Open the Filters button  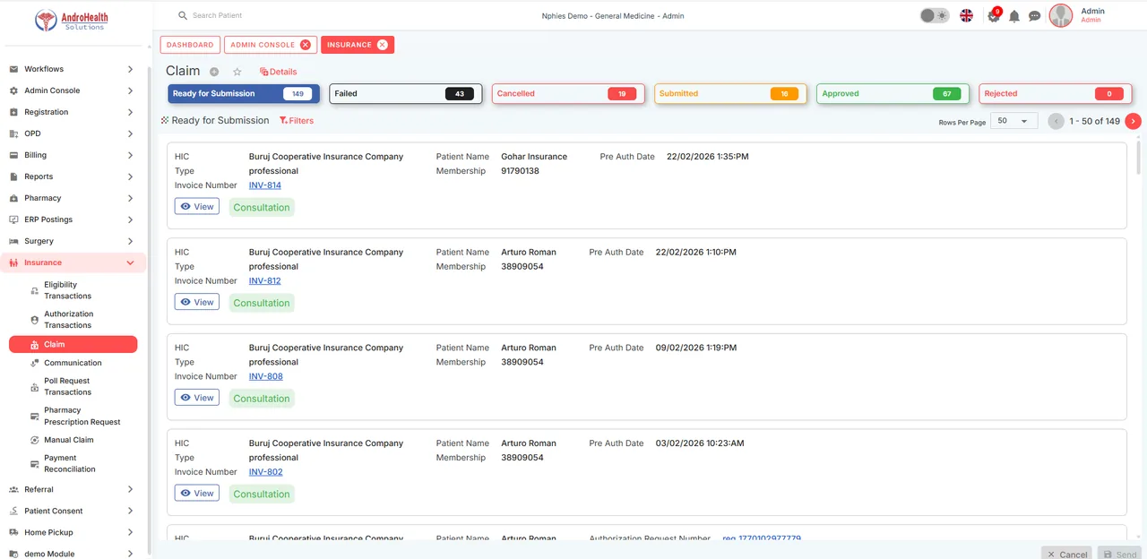pos(297,120)
